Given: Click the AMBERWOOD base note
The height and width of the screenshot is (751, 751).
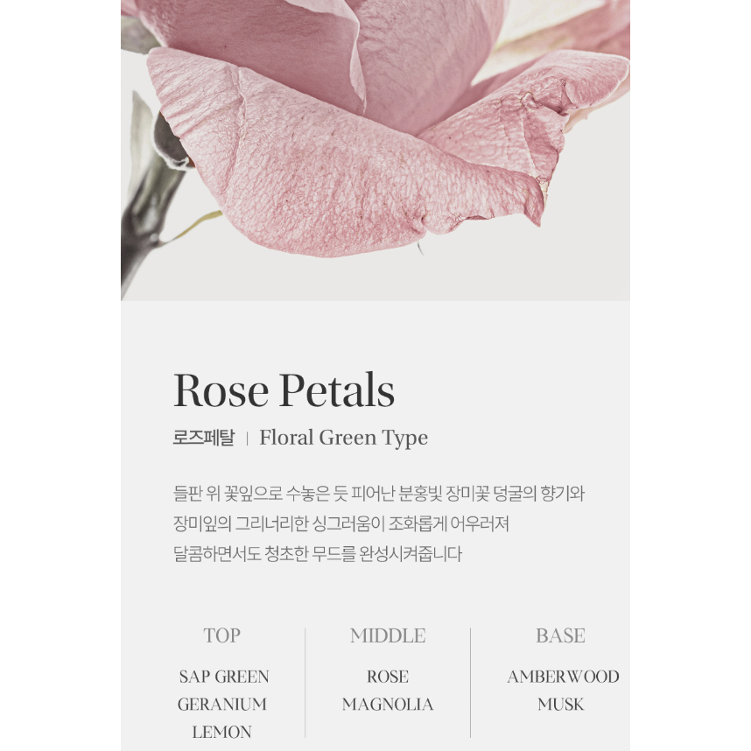Looking at the screenshot, I should point(563,677).
